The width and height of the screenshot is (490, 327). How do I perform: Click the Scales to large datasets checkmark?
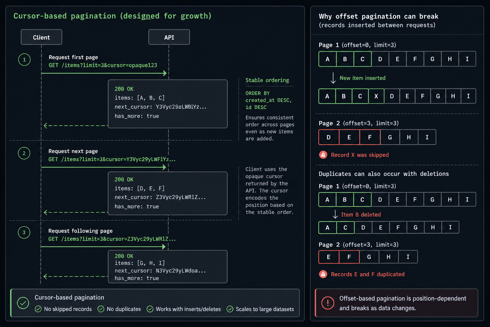(230, 309)
